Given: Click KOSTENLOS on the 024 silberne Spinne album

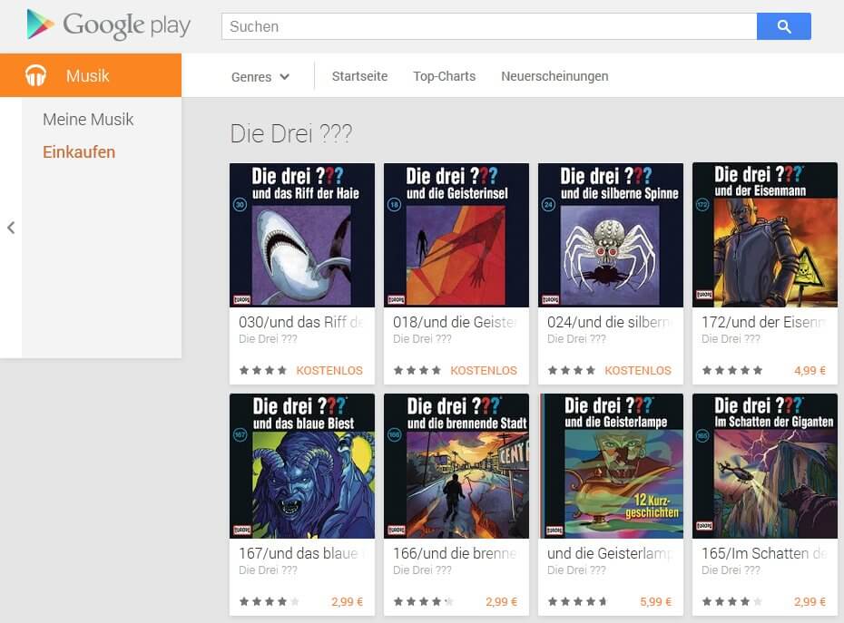Looking at the screenshot, I should pyautogui.click(x=638, y=371).
